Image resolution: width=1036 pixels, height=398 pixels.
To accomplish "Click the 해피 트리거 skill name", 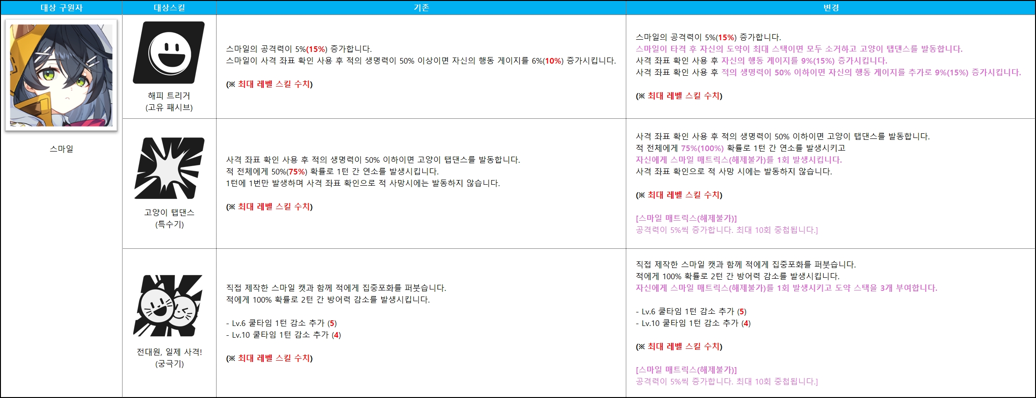I will click(x=169, y=95).
